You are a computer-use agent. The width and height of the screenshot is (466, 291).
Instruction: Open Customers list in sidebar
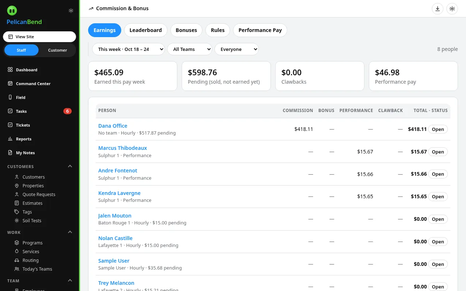tap(33, 177)
